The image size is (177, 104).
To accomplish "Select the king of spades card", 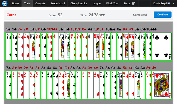I will [x=137, y=85].
